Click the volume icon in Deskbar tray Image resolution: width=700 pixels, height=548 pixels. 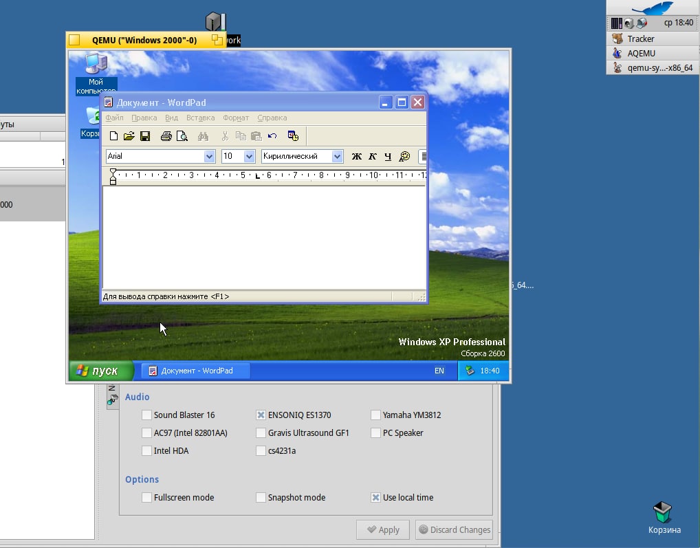pyautogui.click(x=628, y=23)
